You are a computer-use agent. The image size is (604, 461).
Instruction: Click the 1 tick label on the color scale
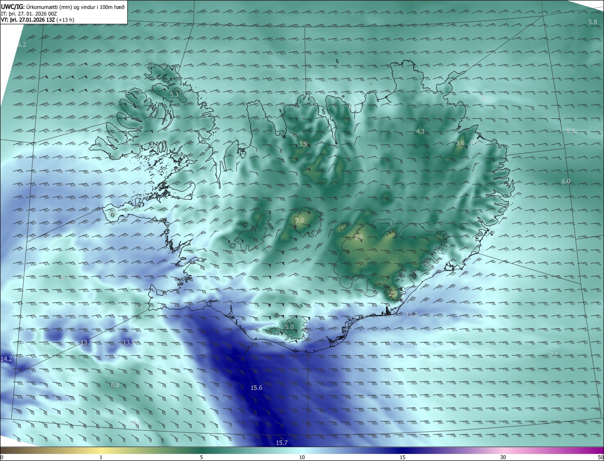point(101,457)
